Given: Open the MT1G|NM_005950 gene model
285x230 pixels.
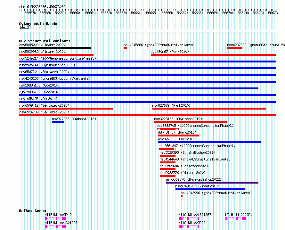Looking at the screenshot, I should pos(189,226).
